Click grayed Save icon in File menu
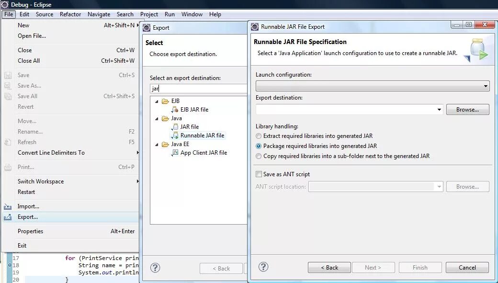Viewport: 498px width, 283px height. click(8, 75)
